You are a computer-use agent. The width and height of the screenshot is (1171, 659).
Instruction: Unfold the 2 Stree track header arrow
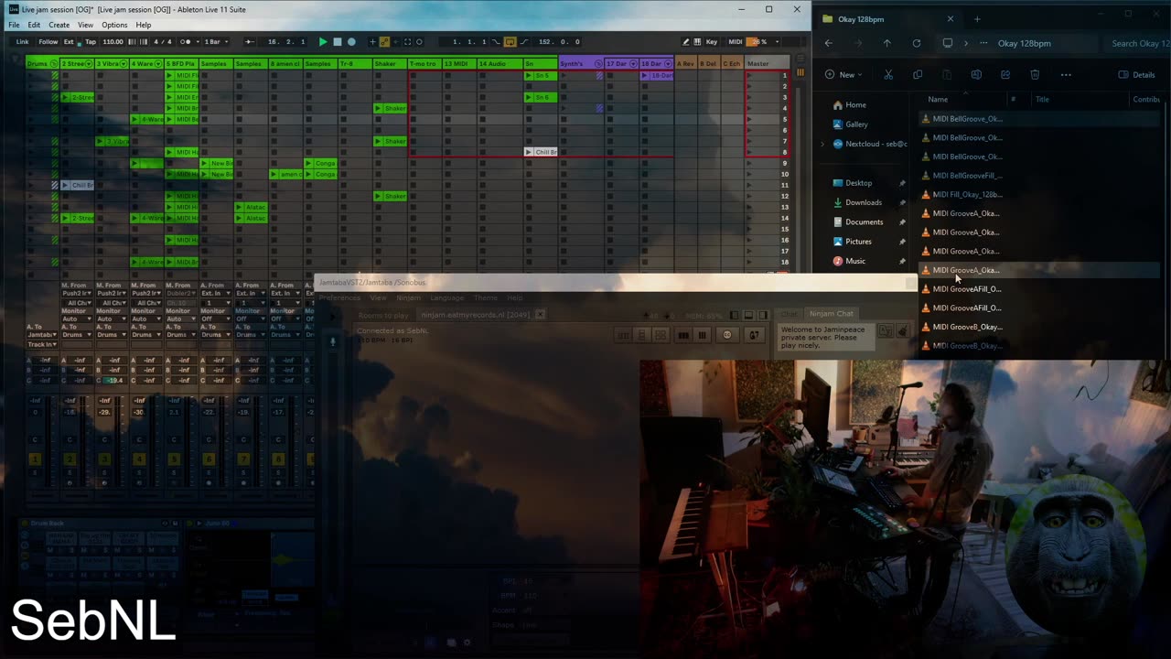(x=90, y=63)
